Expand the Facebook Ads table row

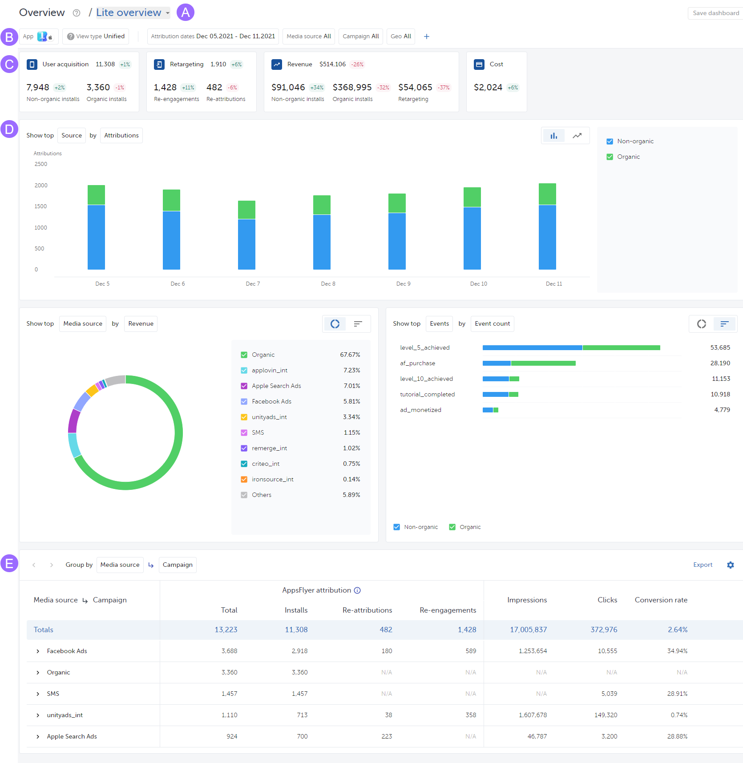click(x=37, y=650)
